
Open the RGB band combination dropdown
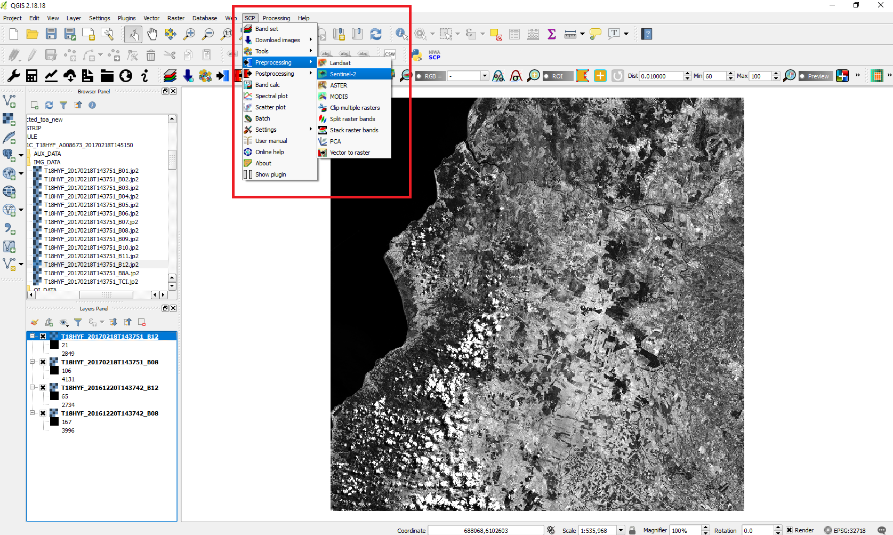tap(485, 76)
